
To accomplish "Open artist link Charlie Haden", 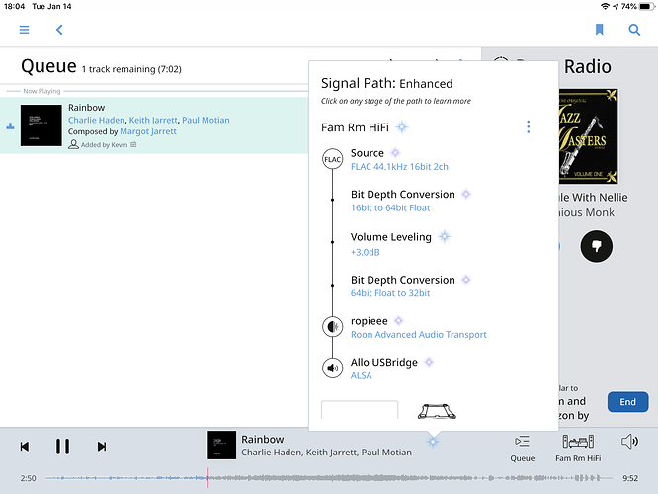I will click(97, 120).
